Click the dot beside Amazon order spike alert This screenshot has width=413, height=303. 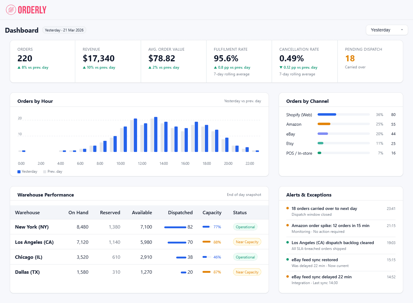(288, 225)
